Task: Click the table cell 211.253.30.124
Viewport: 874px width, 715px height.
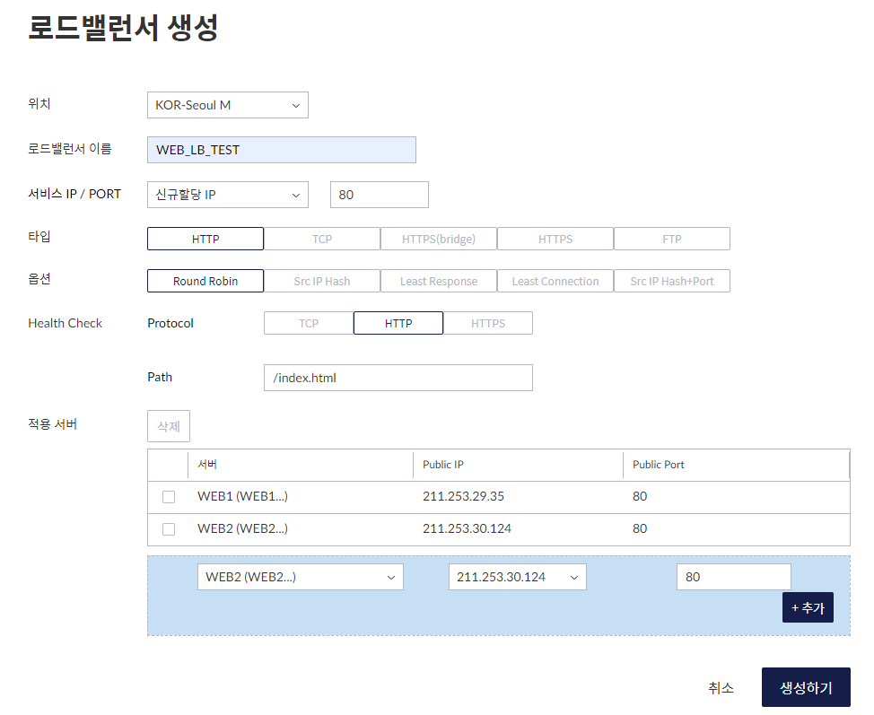Action: pyautogui.click(x=467, y=529)
